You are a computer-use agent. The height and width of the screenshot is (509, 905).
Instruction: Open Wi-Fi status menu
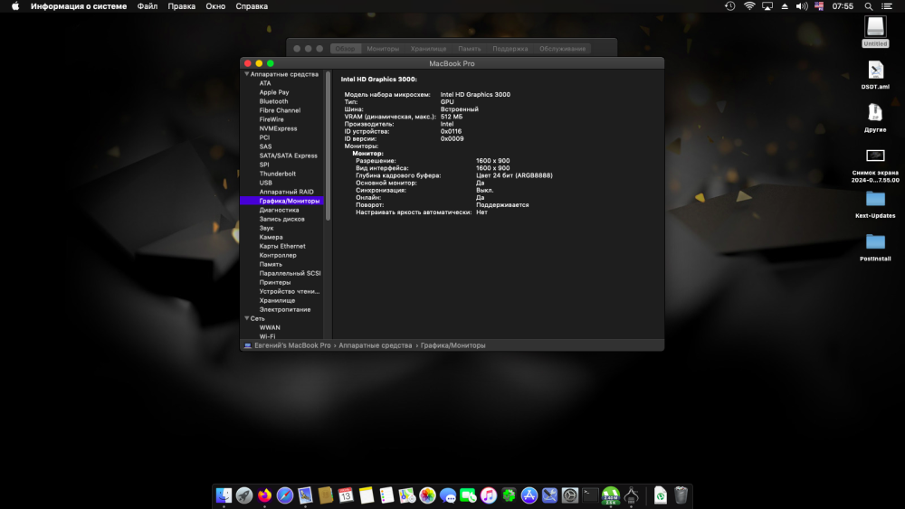click(x=749, y=6)
